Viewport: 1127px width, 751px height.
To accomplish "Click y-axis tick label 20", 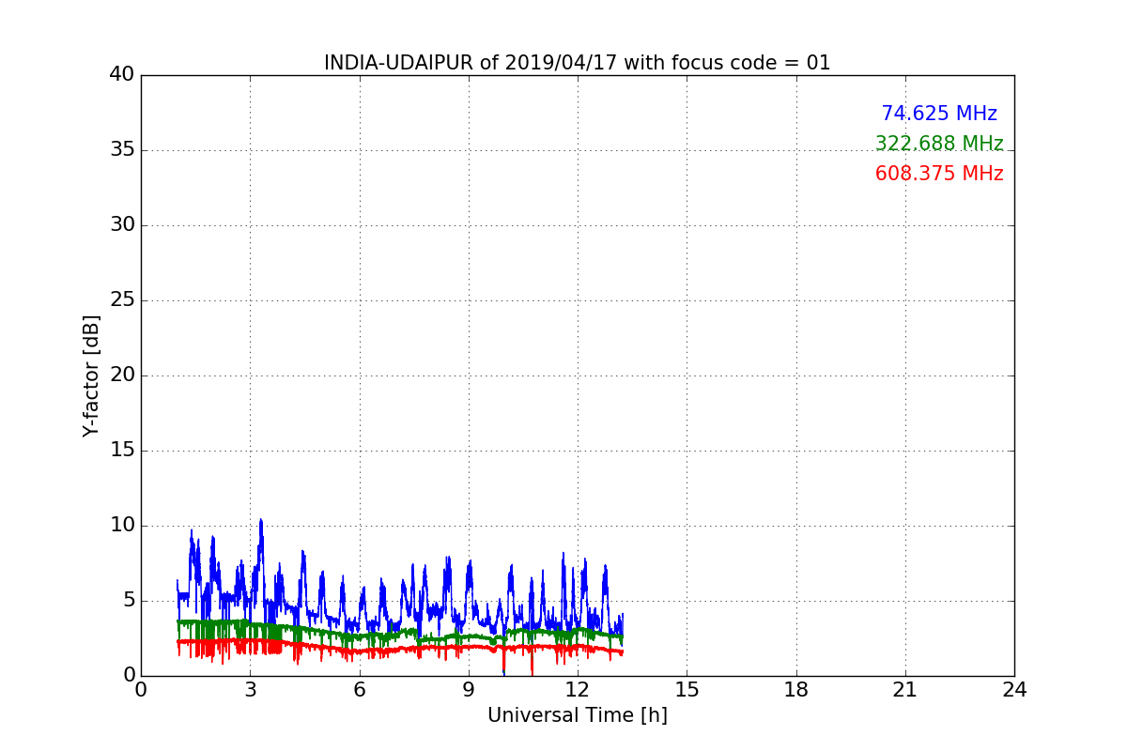I will [x=122, y=375].
